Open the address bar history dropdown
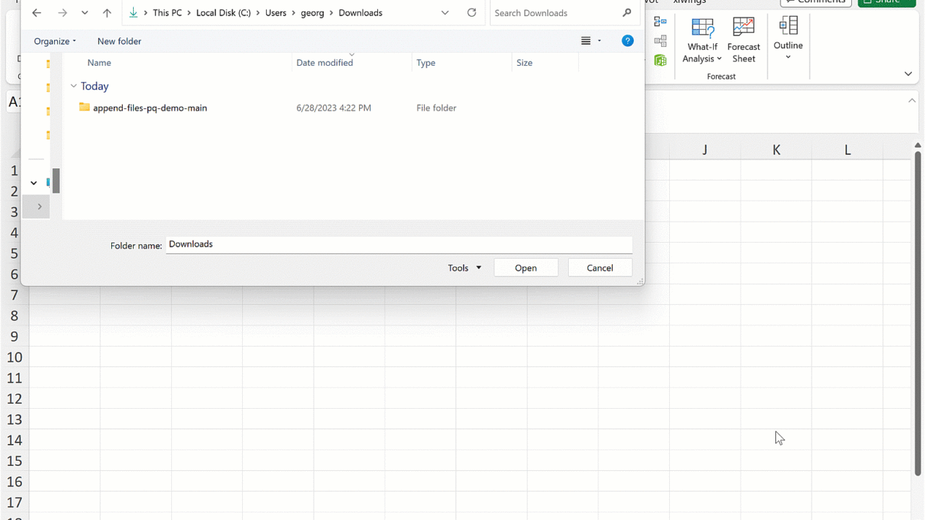The image size is (925, 520). tap(445, 13)
